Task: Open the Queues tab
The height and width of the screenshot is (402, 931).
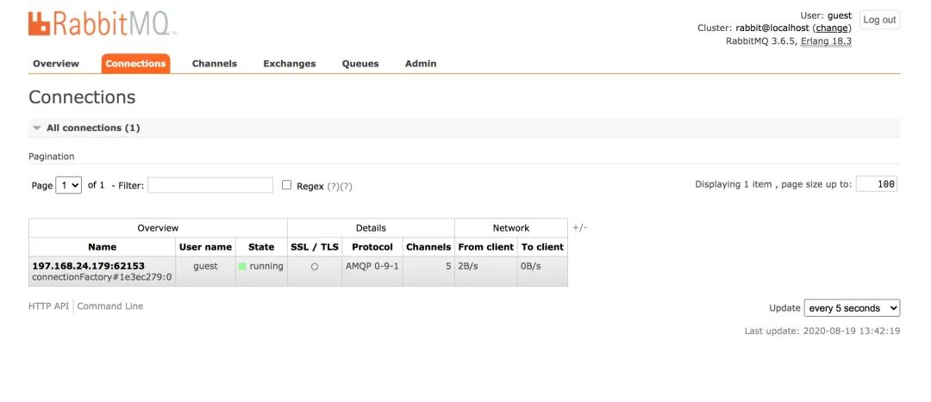Action: click(x=360, y=64)
